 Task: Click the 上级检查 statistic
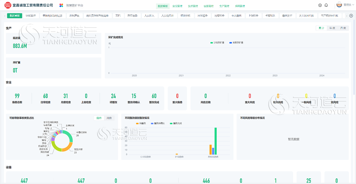(x=86, y=98)
